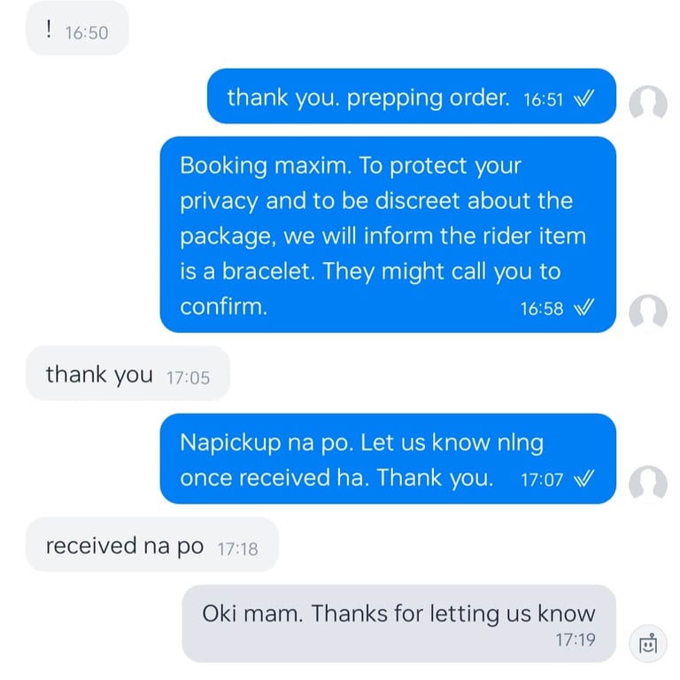Select the incoming "thank you" message
The width and height of the screenshot is (680, 680).
point(127,373)
